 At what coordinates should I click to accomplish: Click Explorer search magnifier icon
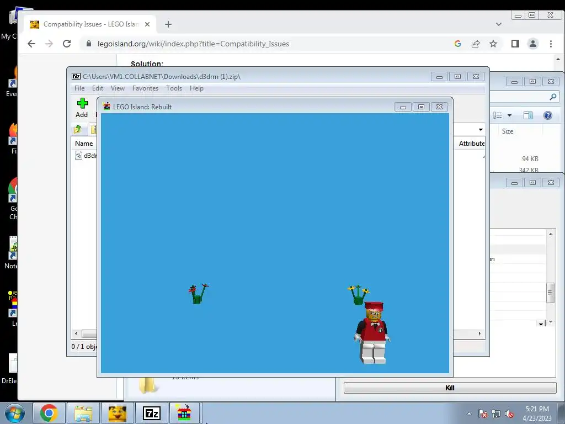coord(553,97)
